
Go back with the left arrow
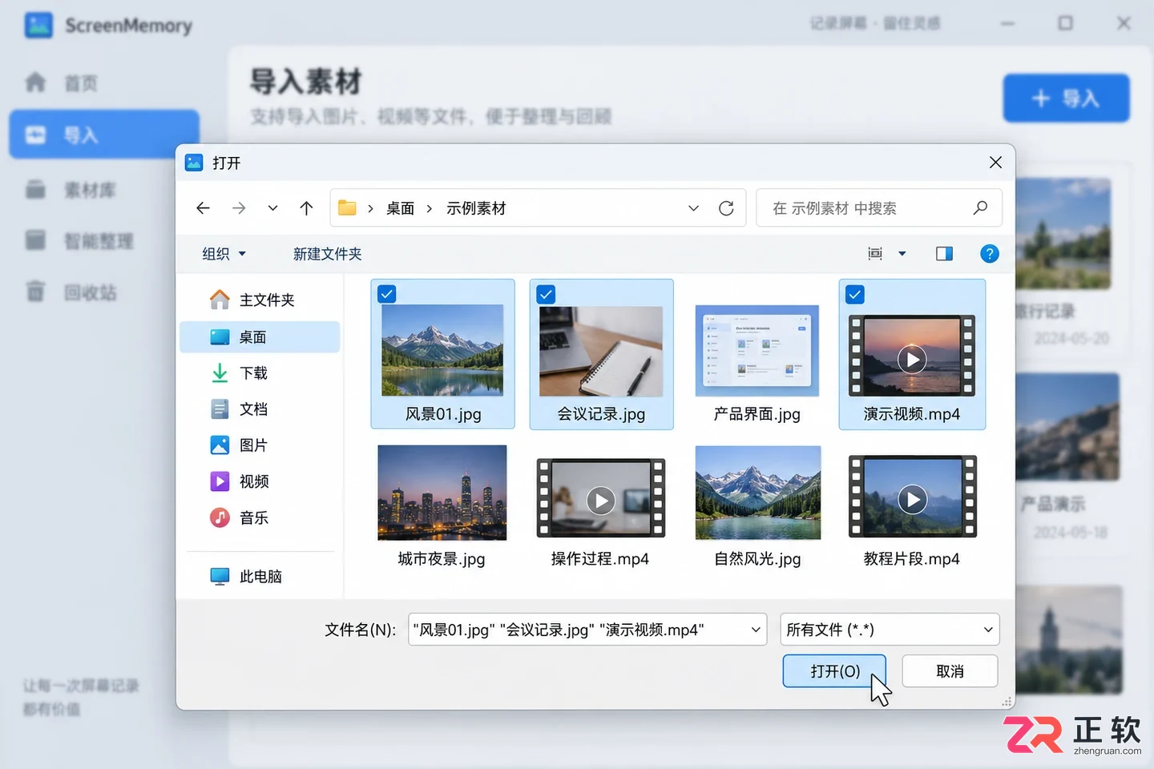coord(203,208)
